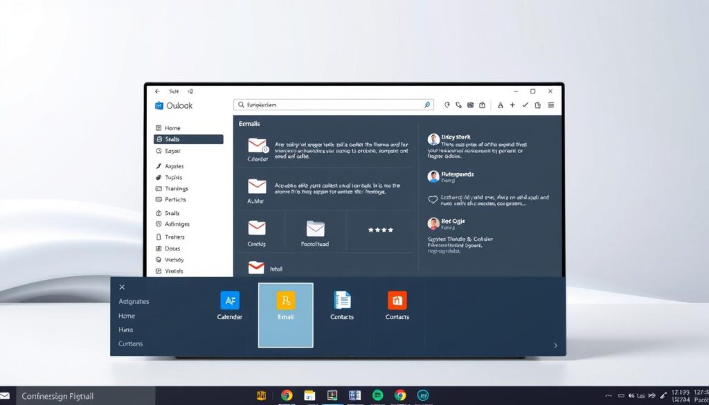Close the bottom app switcher panel
The image size is (709, 405).
[x=122, y=287]
